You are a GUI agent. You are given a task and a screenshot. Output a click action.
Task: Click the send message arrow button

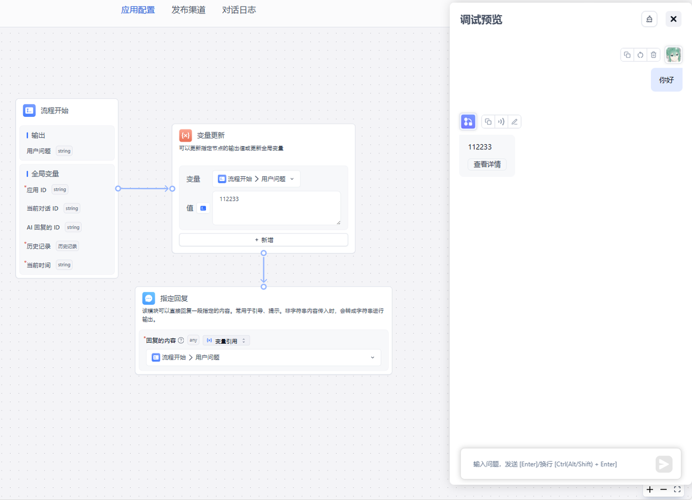664,464
